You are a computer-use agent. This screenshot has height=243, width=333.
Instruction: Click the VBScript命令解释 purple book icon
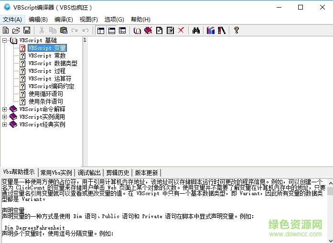coord(13,109)
